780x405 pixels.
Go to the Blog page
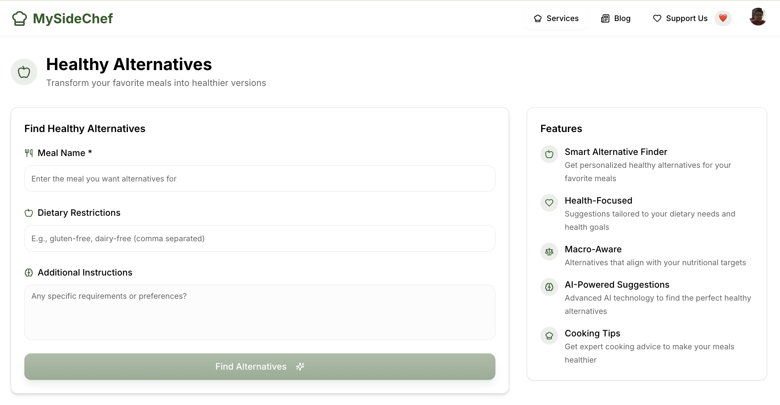616,18
